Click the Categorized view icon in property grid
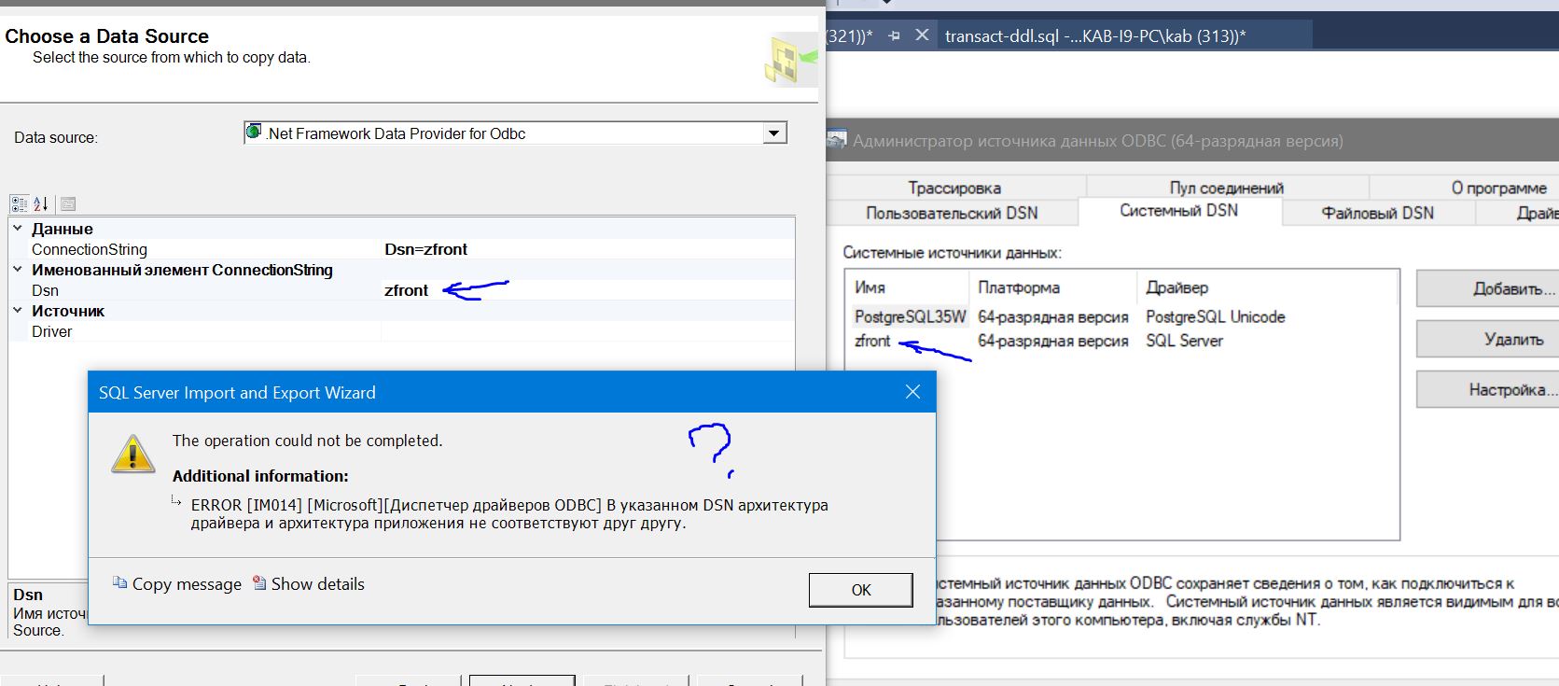This screenshot has width=1559, height=686. 19,203
